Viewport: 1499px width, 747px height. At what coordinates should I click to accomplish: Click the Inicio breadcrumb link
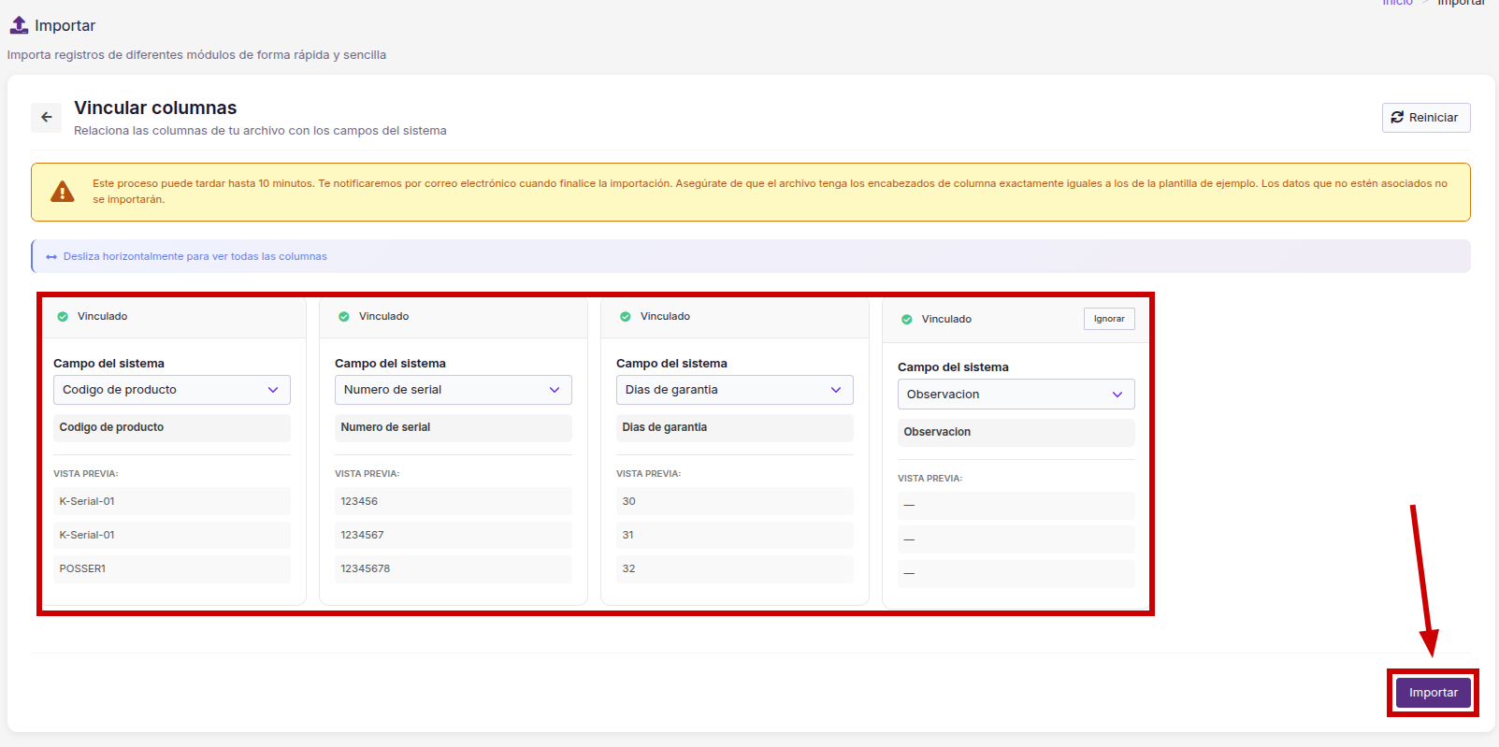click(x=1398, y=3)
